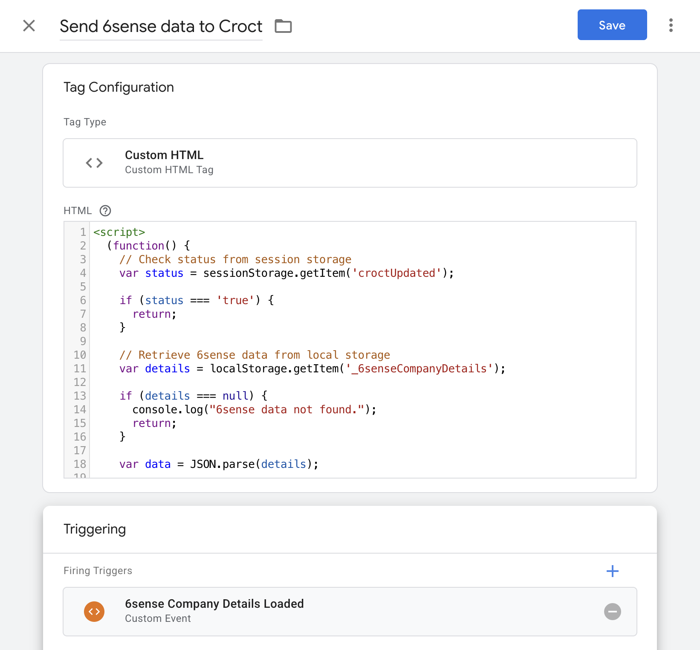Click line 1 '<script>' in the code editor
The height and width of the screenshot is (650, 700).
pos(119,232)
